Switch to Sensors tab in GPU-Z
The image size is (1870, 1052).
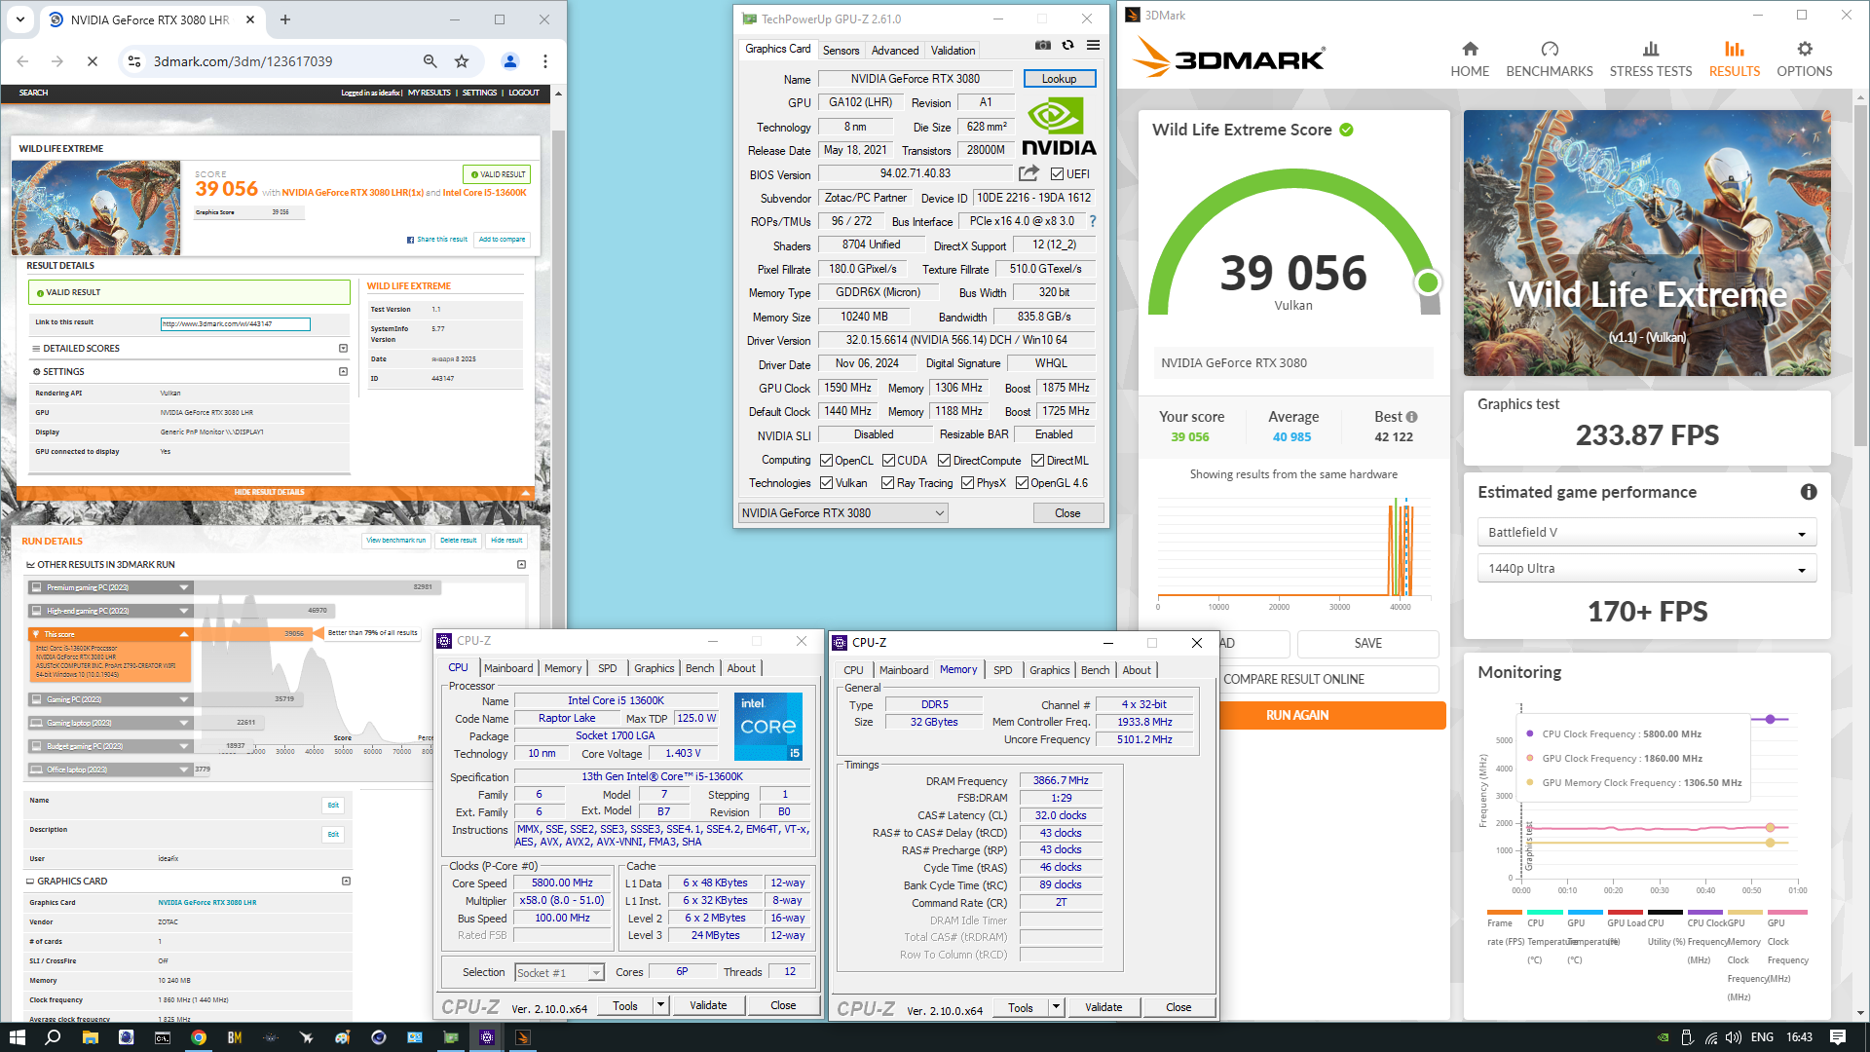[841, 51]
